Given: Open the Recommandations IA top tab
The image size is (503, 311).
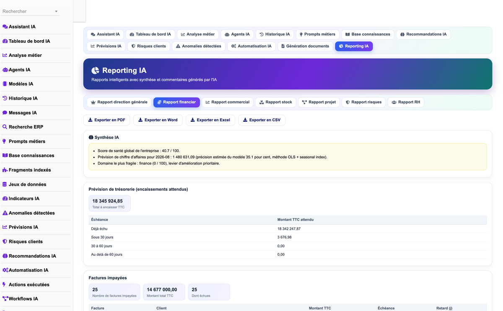Looking at the screenshot, I should pos(423,34).
